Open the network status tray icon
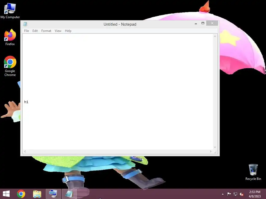 pyautogui.click(x=235, y=194)
